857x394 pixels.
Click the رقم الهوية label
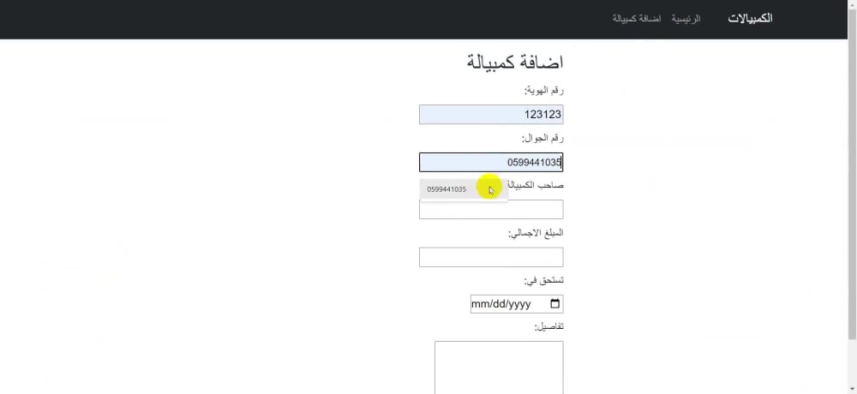pyautogui.click(x=544, y=91)
